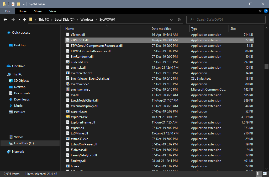Select the ETWCoreUIComponentsResources.dll file
The width and height of the screenshot is (269, 177).
coord(97,46)
